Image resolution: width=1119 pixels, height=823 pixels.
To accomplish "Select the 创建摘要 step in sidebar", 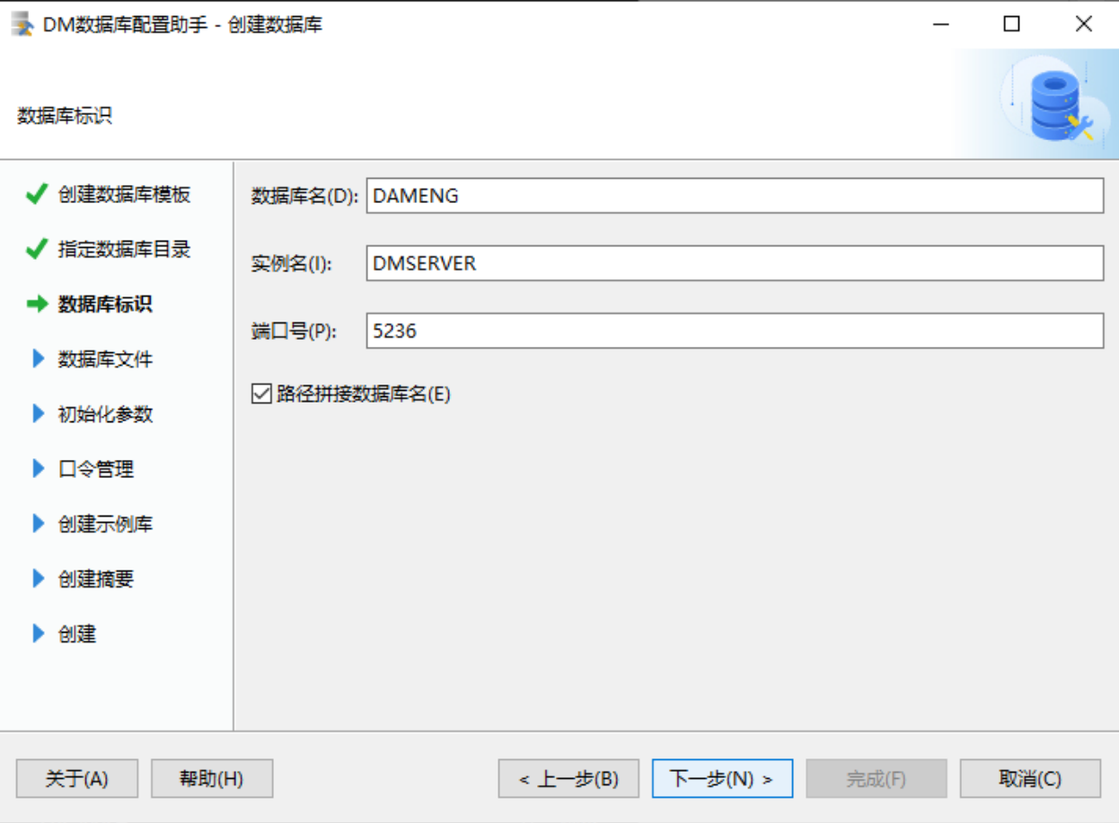I will [96, 579].
